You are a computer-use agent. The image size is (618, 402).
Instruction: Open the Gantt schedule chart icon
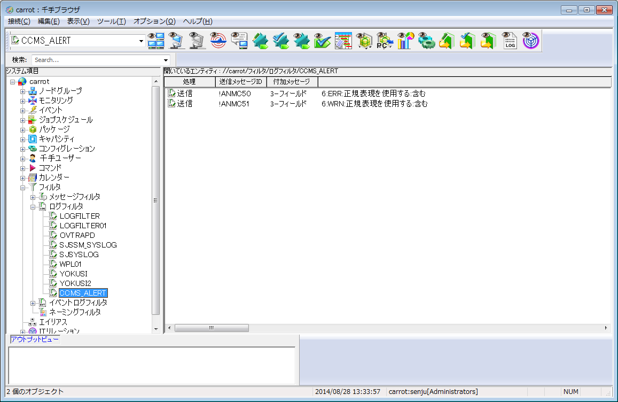click(343, 41)
